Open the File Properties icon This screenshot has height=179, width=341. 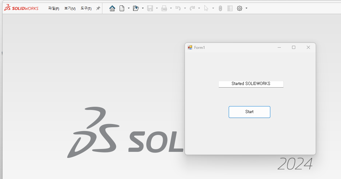tap(230, 8)
